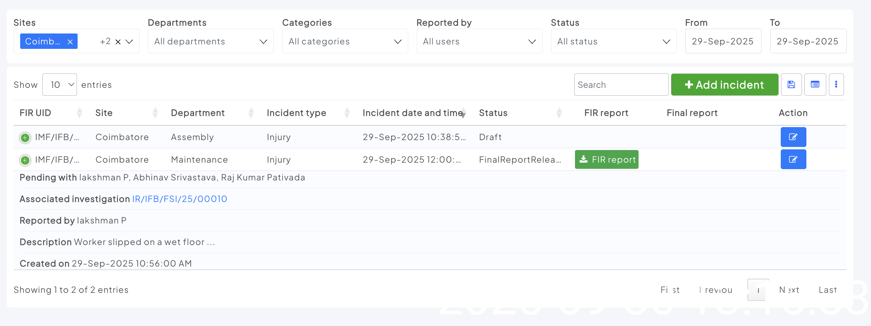Change the show entries count dropdown
Screen dimensions: 871x326
(x=59, y=85)
